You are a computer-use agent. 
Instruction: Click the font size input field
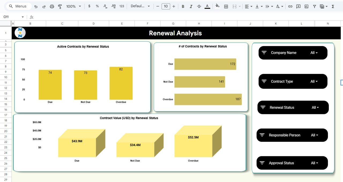pyautogui.click(x=166, y=6)
